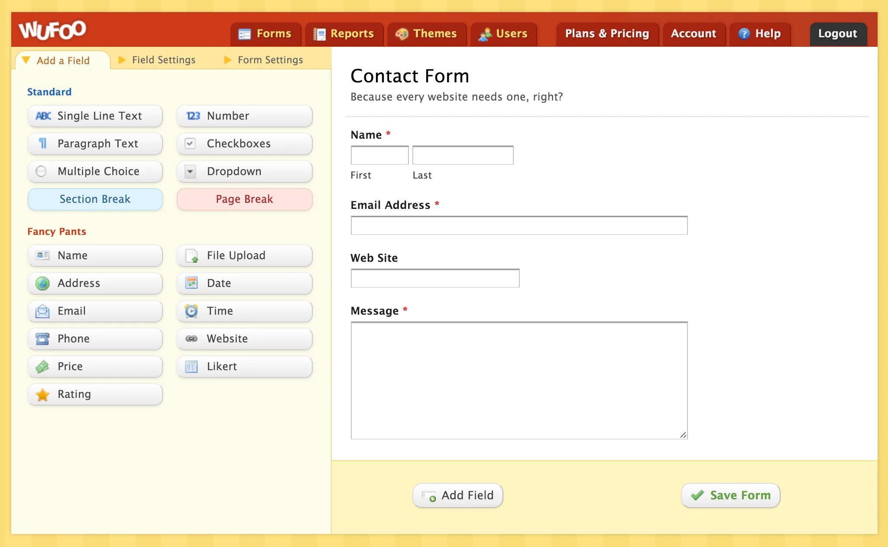888x547 pixels.
Task: Click the Logout button
Action: (838, 34)
